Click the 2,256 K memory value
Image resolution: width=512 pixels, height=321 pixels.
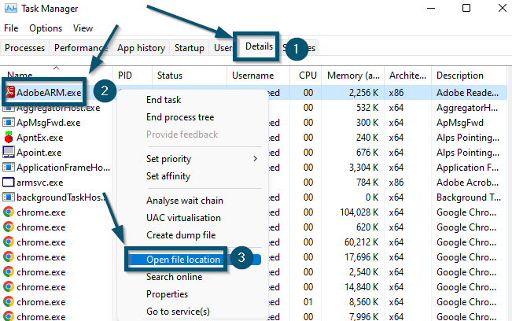coord(363,93)
